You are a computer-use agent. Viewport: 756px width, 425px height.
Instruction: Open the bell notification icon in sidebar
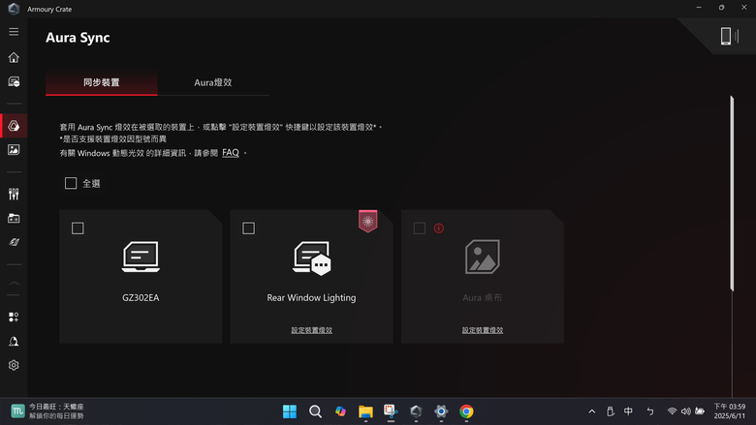click(14, 341)
